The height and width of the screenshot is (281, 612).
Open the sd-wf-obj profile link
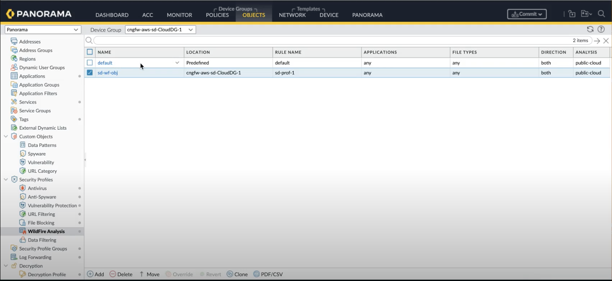point(107,73)
